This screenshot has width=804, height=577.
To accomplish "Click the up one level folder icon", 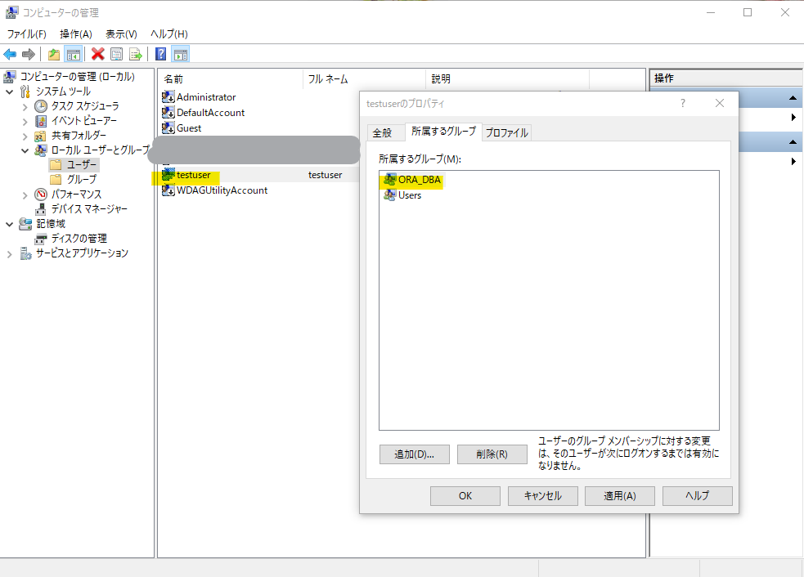I will [x=54, y=54].
